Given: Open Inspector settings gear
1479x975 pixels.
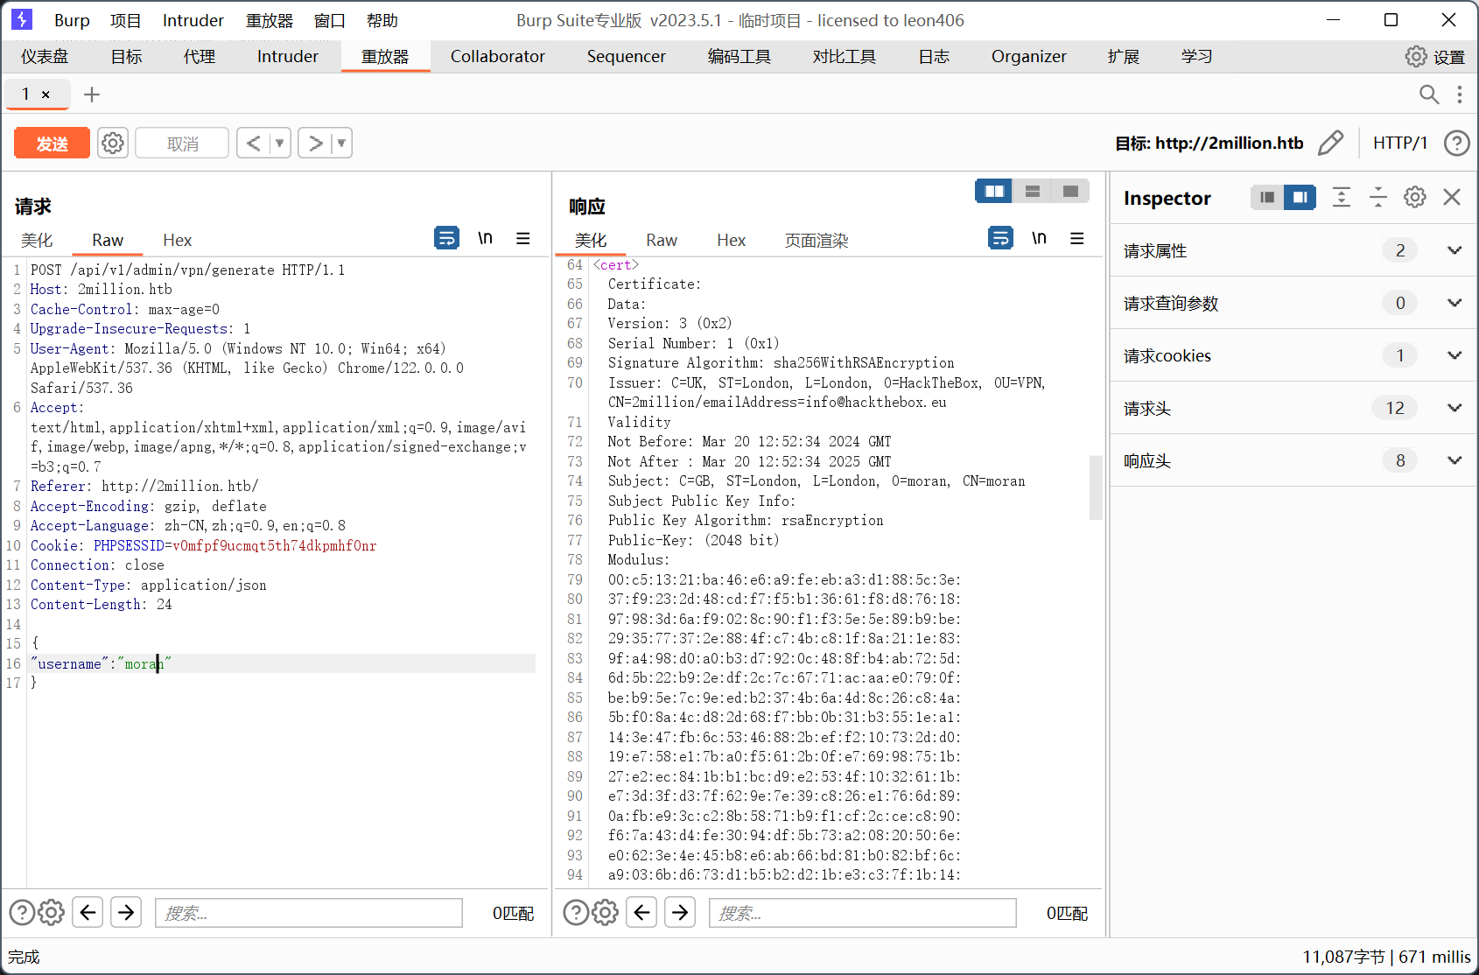Looking at the screenshot, I should [1415, 198].
